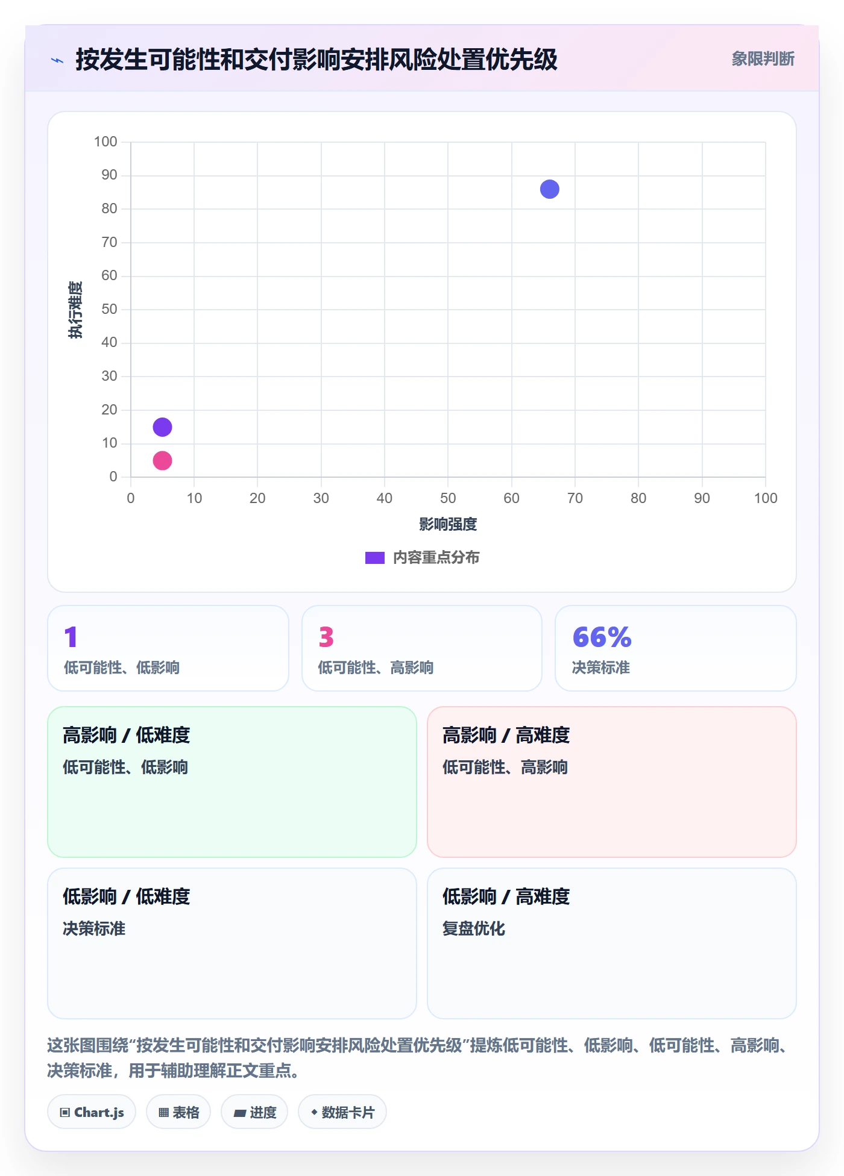
Task: Click the lightning bolt icon in header
Action: click(57, 60)
